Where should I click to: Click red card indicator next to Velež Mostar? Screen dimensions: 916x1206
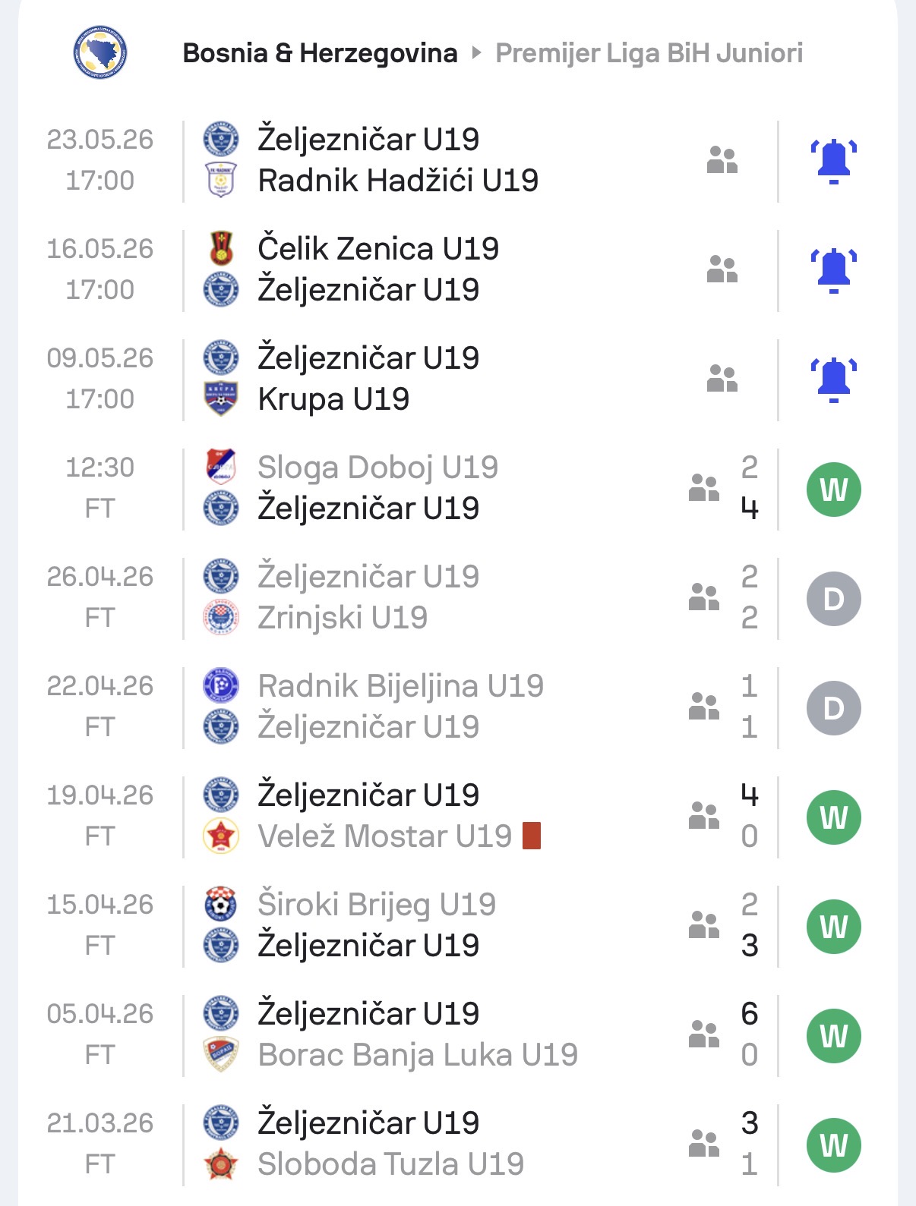click(532, 836)
